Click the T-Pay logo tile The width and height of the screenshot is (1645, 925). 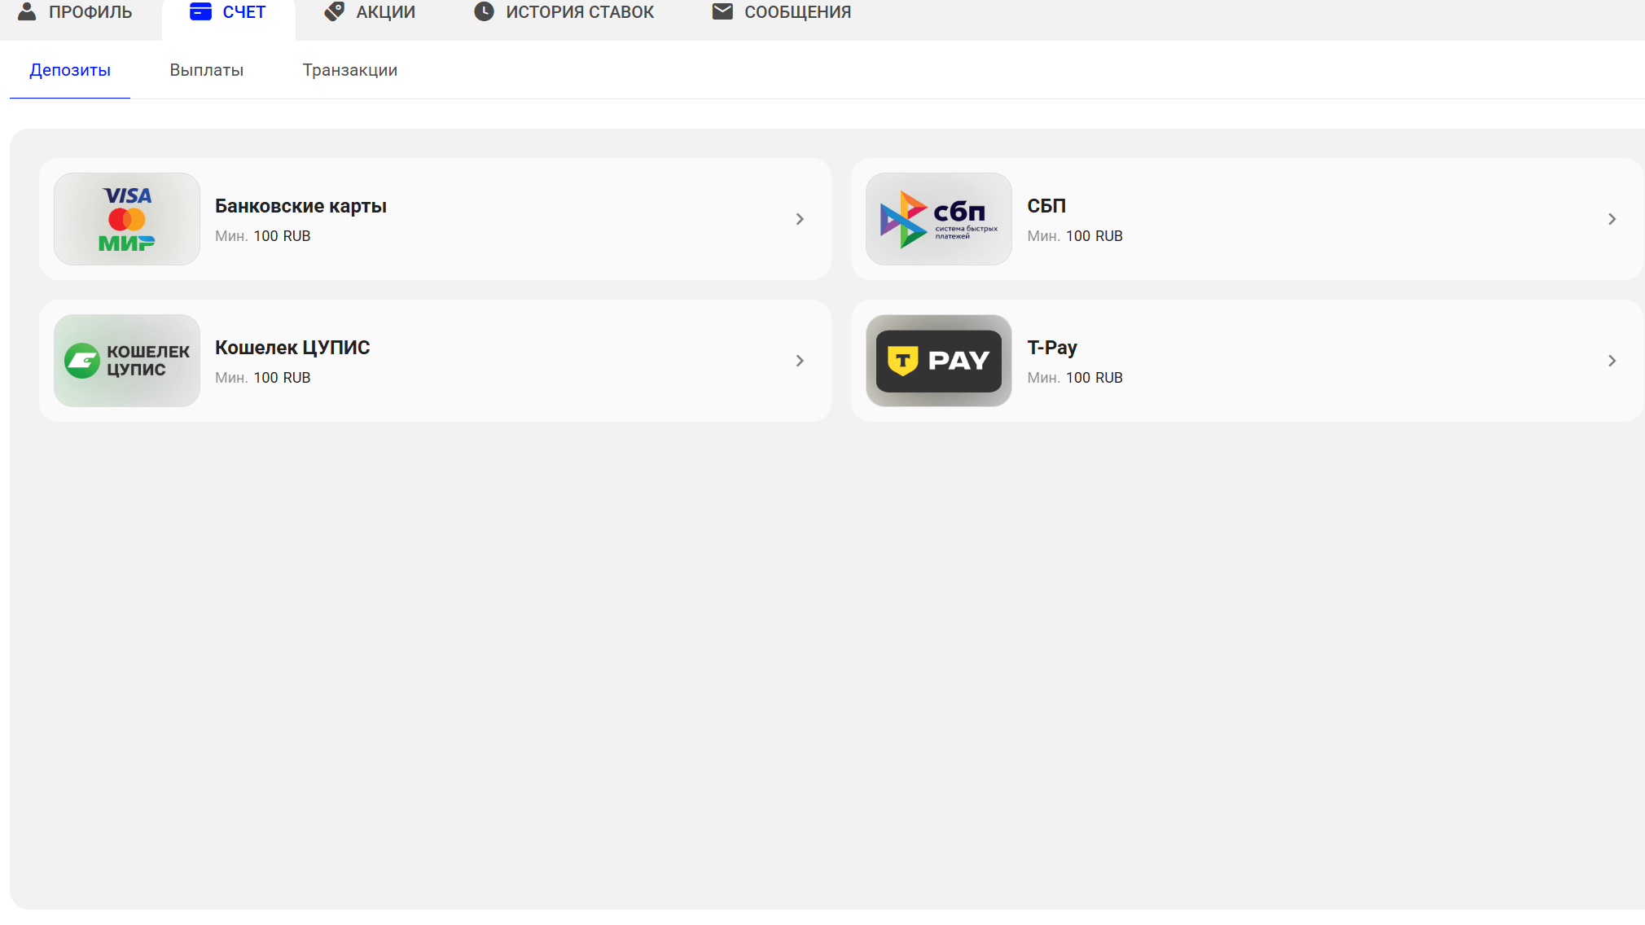click(x=938, y=361)
